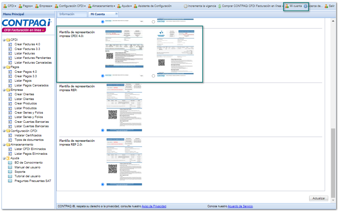The height and width of the screenshot is (212, 339).
Task: Click the Crear Series y Folios icon
Action: (x=10, y=113)
